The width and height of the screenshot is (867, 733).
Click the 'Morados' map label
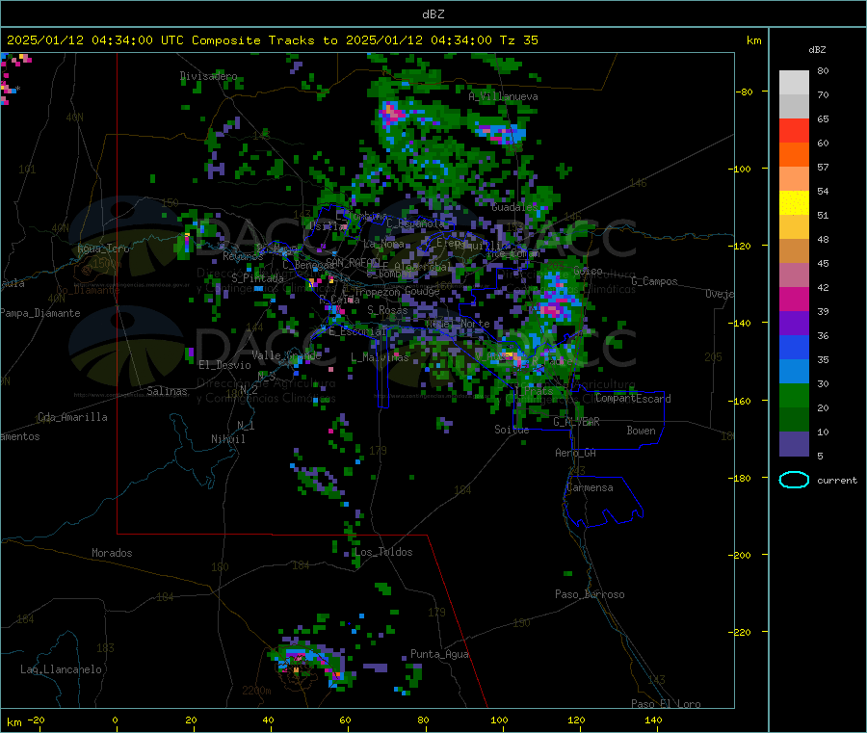[x=112, y=553]
